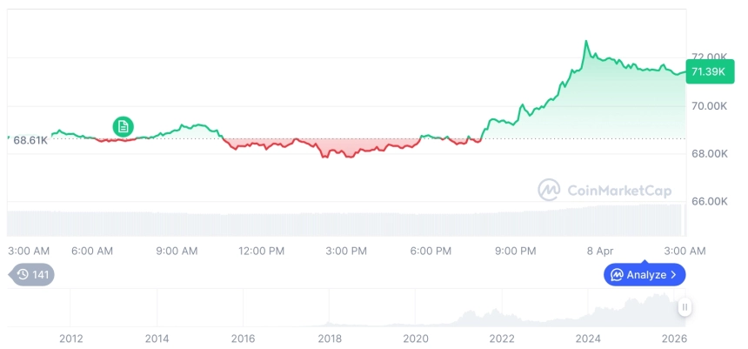Click 2024 on the overview timeline
Screen dimensions: 748x349
tap(588, 339)
